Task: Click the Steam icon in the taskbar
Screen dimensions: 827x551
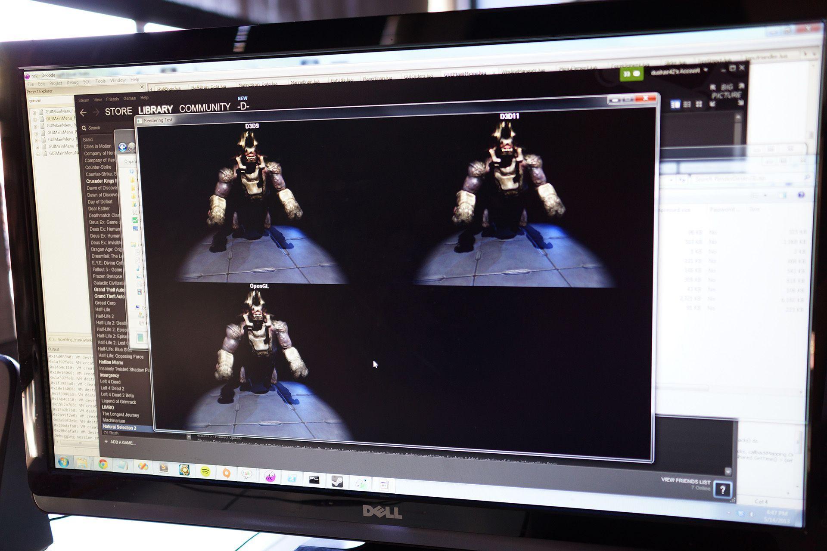Action: pyautogui.click(x=337, y=481)
